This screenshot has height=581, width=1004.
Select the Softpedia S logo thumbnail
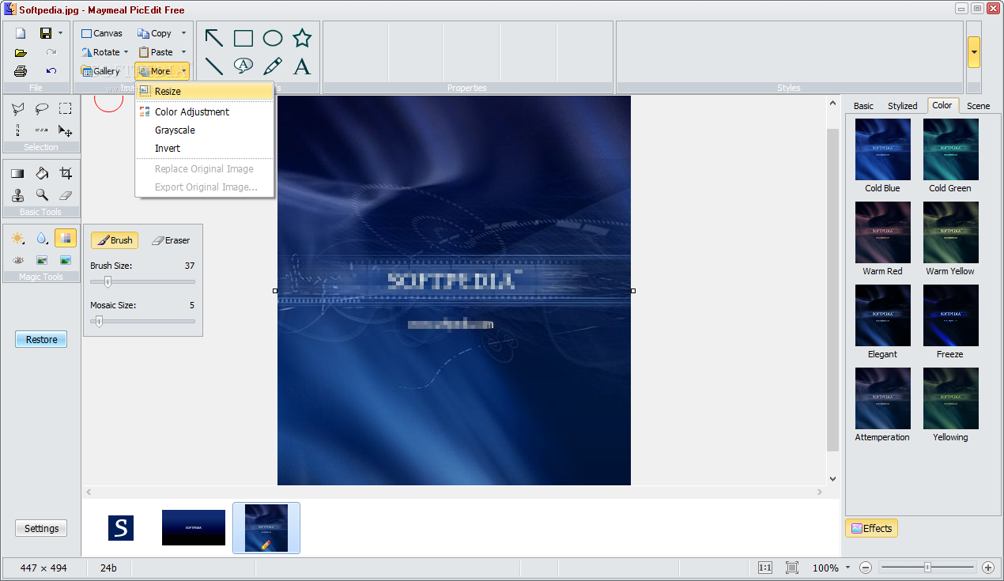(x=121, y=528)
